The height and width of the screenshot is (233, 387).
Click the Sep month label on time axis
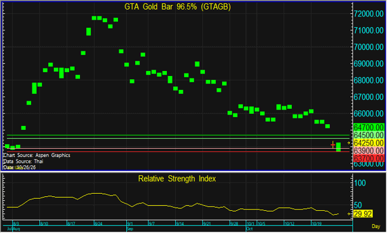(x=130, y=229)
